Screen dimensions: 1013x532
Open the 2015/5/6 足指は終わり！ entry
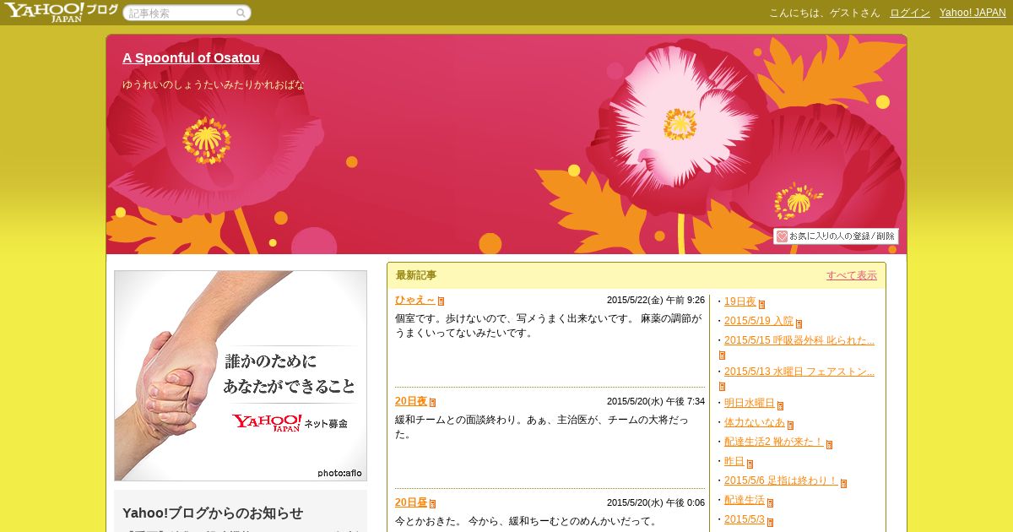point(781,480)
